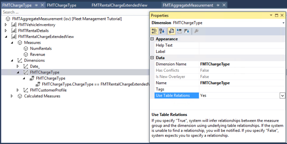
Task: Click the FMTCustomerProfile dimension icon
Action: click(26, 90)
